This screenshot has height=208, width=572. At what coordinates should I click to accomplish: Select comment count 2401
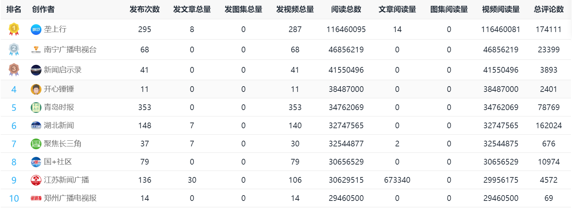(549, 89)
